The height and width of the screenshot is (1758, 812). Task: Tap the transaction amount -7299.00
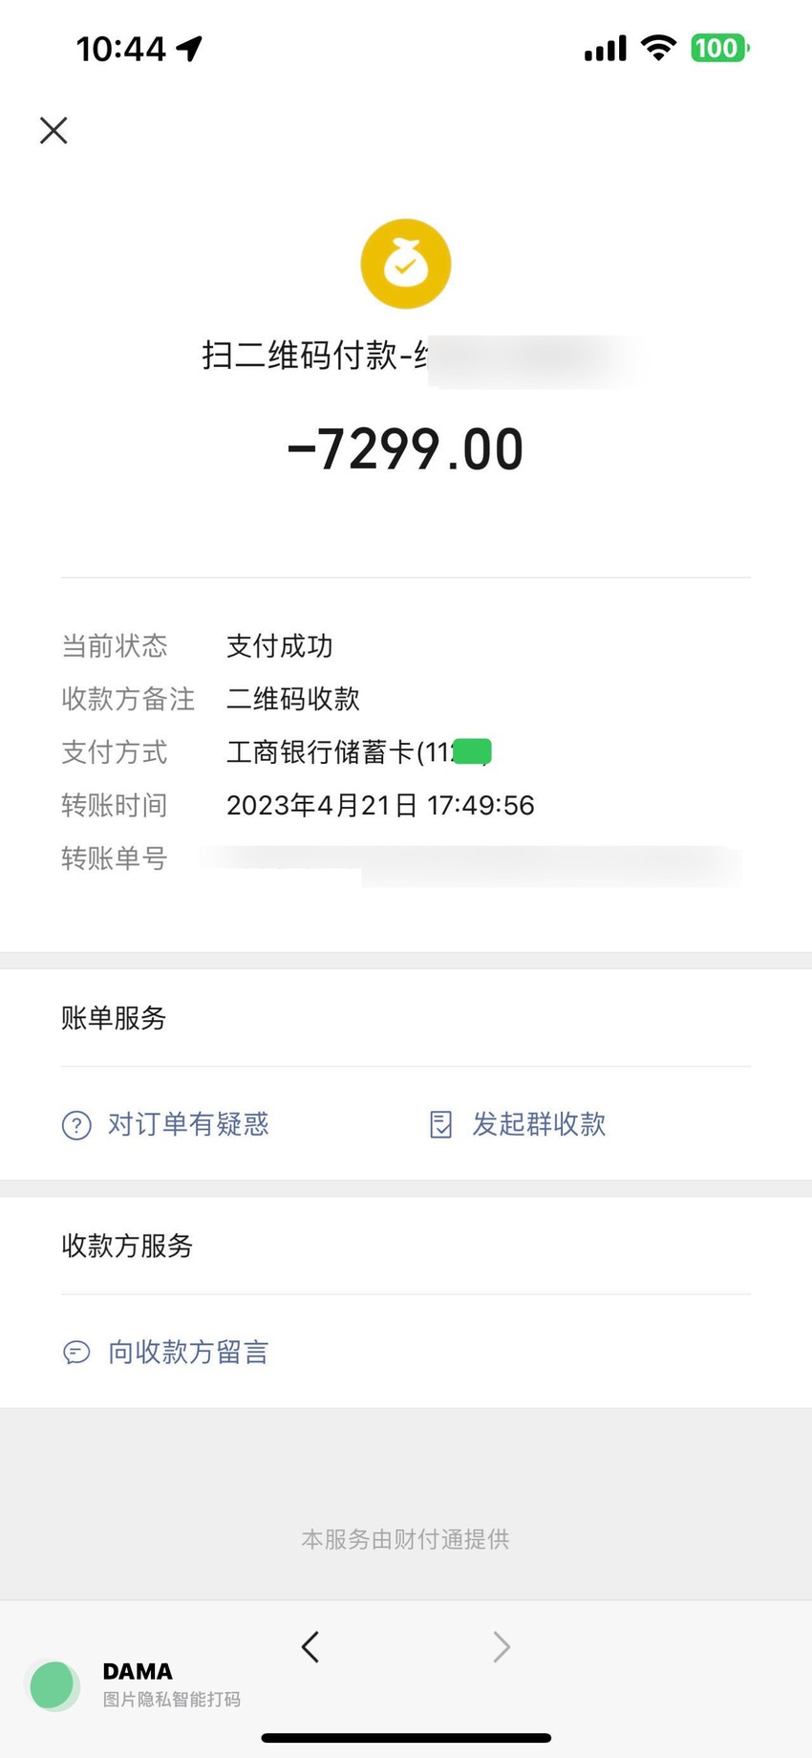point(406,449)
